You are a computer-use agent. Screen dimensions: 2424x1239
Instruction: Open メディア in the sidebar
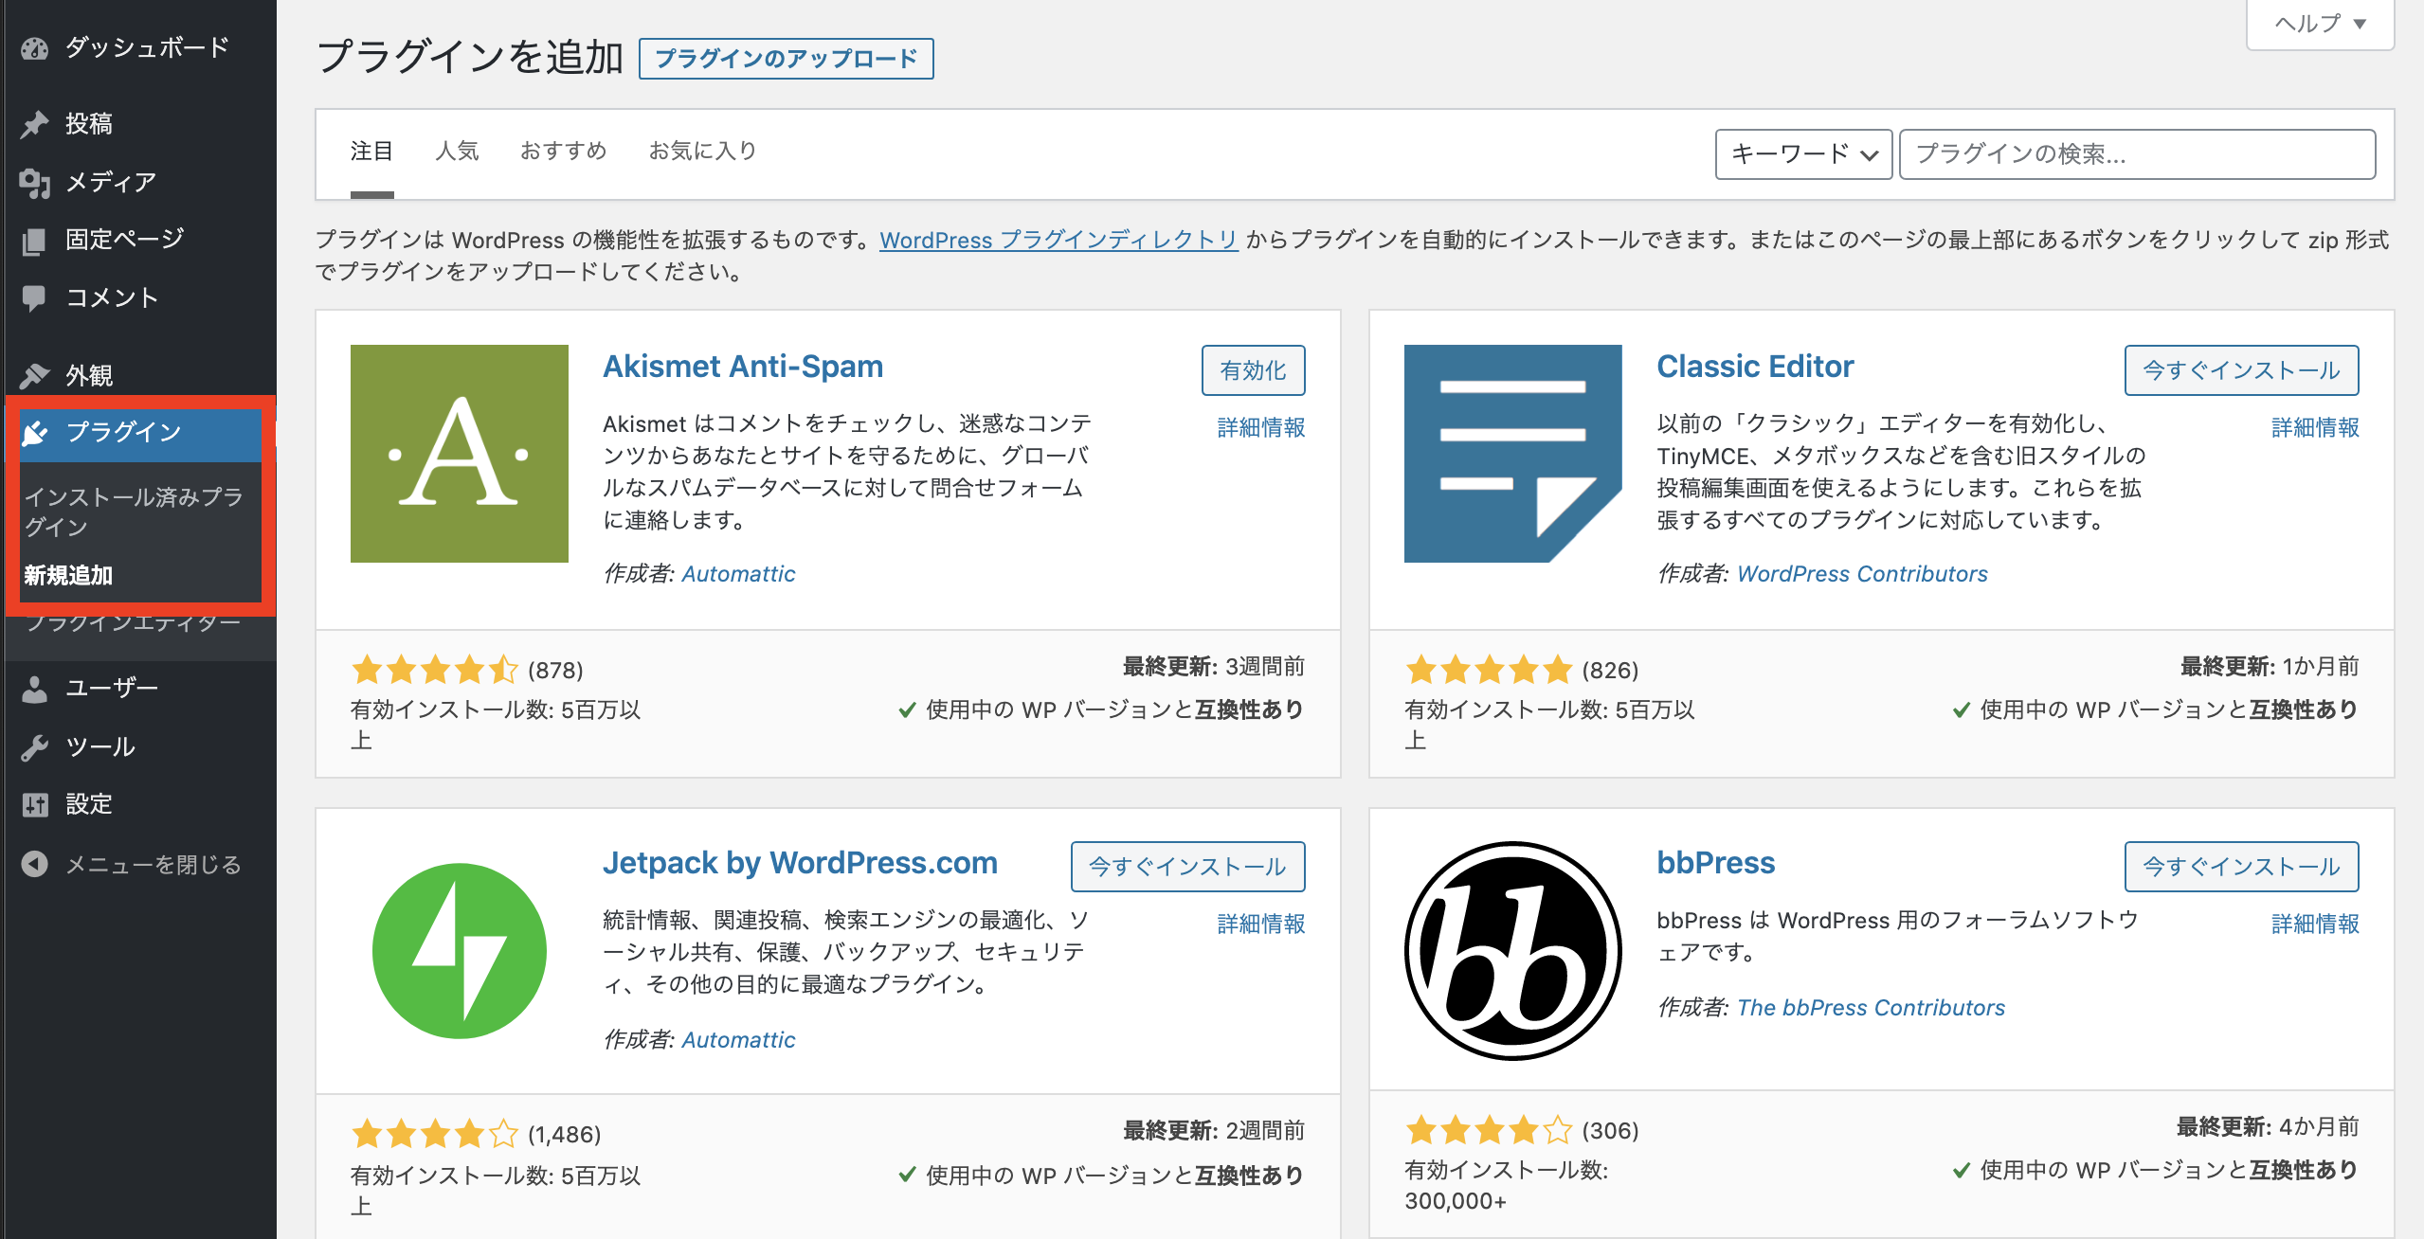[x=140, y=183]
